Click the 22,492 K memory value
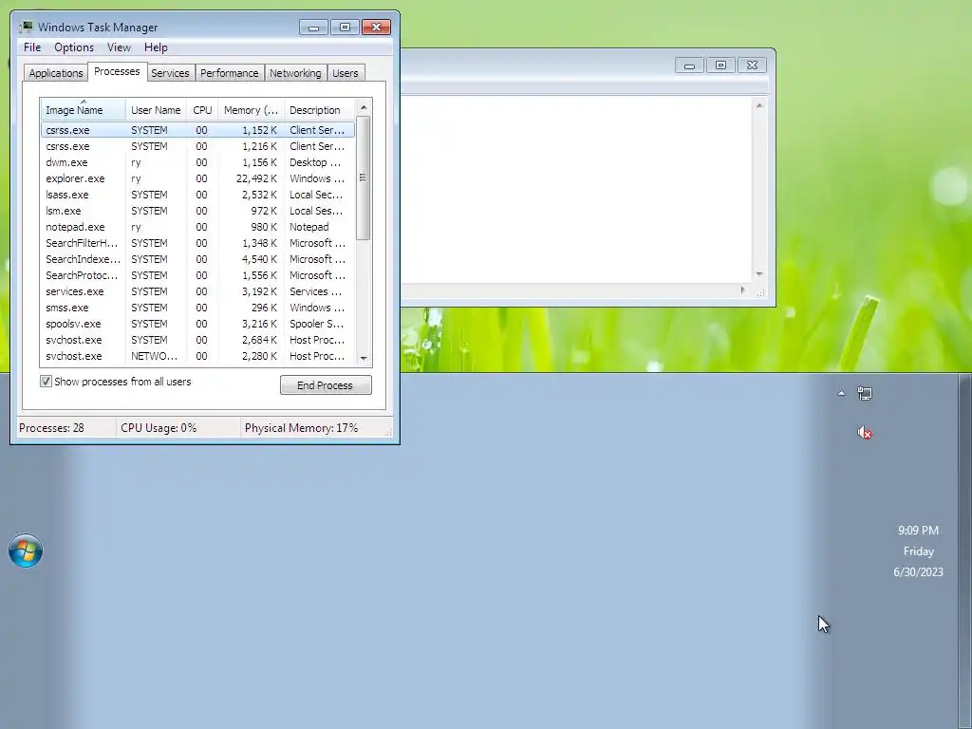 256,178
